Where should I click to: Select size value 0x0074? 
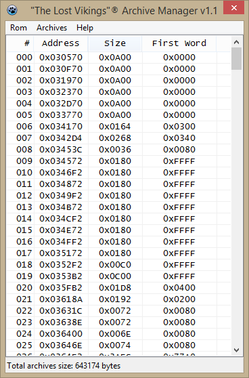pos(115,345)
